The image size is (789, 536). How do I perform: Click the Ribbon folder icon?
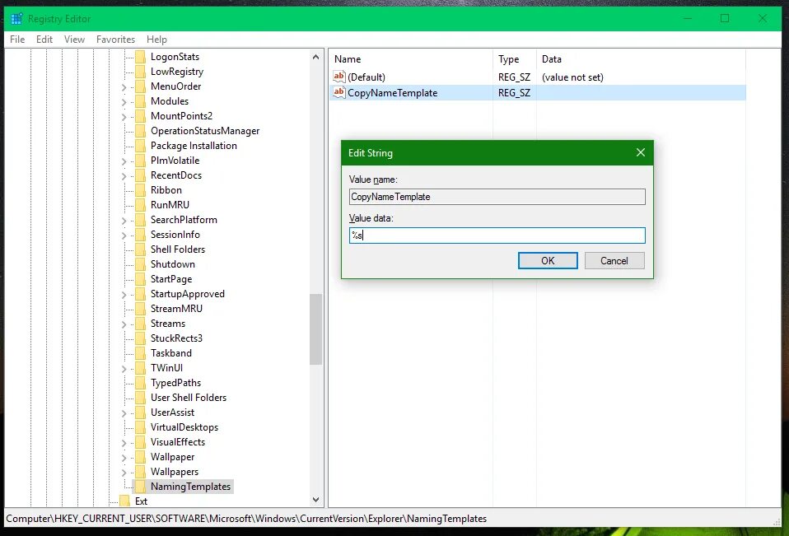pos(140,190)
